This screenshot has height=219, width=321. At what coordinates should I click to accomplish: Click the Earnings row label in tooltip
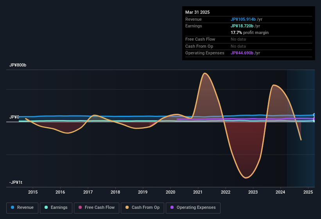pos(194,26)
